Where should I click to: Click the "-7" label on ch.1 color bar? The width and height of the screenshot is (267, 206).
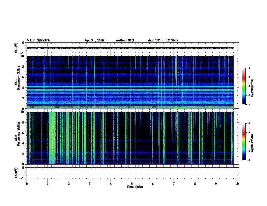(248, 104)
